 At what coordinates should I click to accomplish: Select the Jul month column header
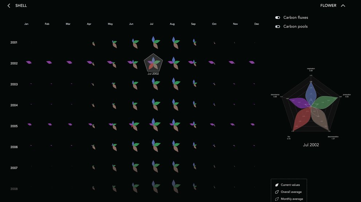(151, 24)
